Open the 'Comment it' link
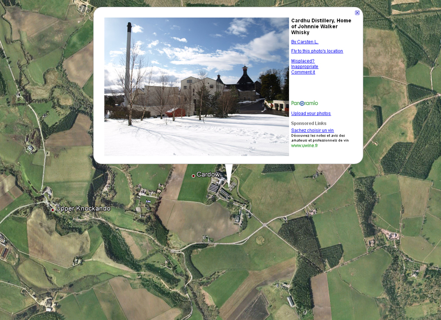Image resolution: width=441 pixels, height=320 pixels. pos(303,72)
